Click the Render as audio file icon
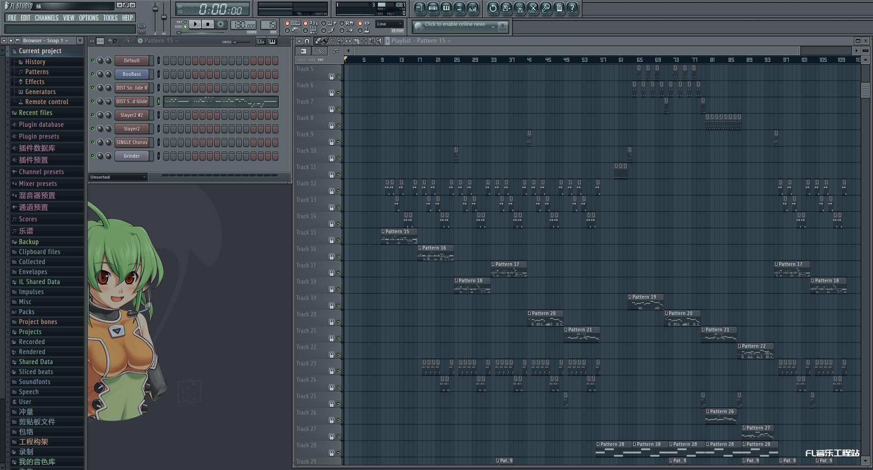 519,8
